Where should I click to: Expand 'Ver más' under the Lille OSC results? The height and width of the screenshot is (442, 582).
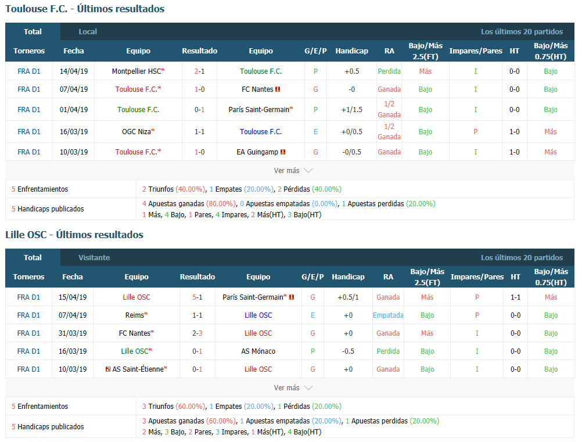[293, 388]
